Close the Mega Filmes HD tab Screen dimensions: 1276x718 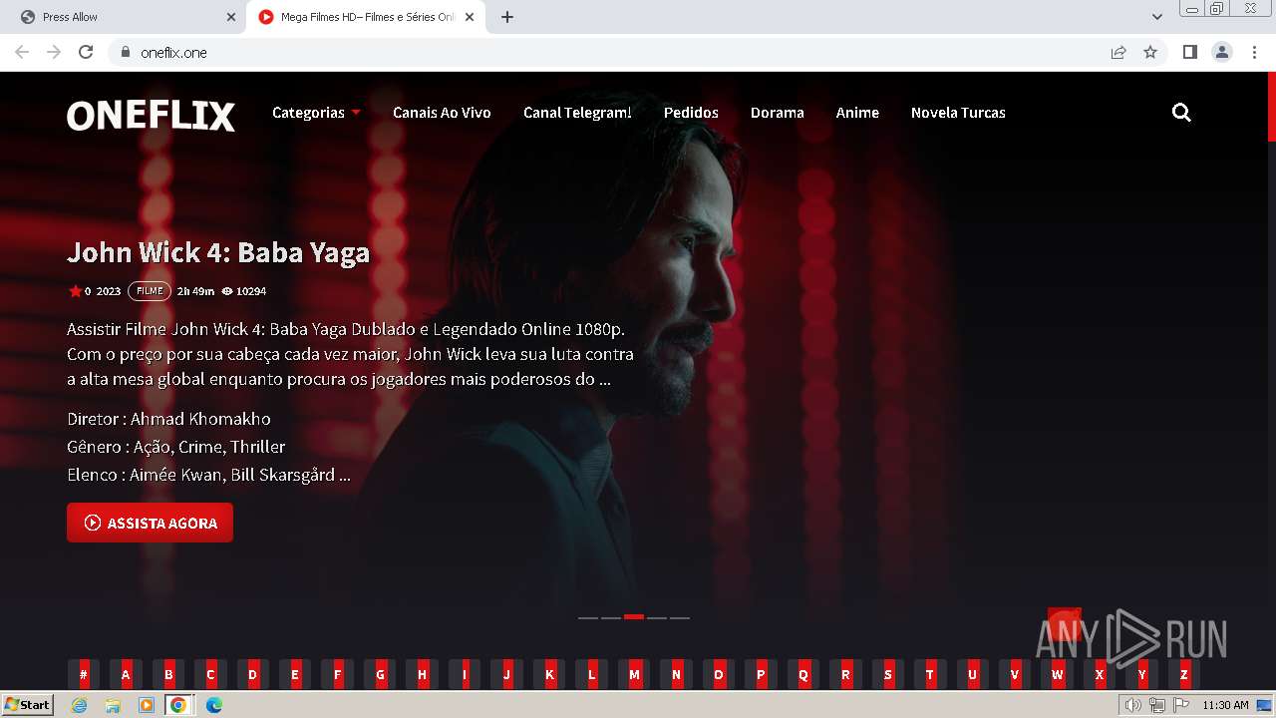tap(470, 17)
